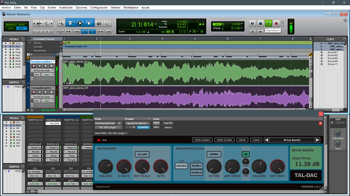Click COMPAR button in plugin header

143,127
